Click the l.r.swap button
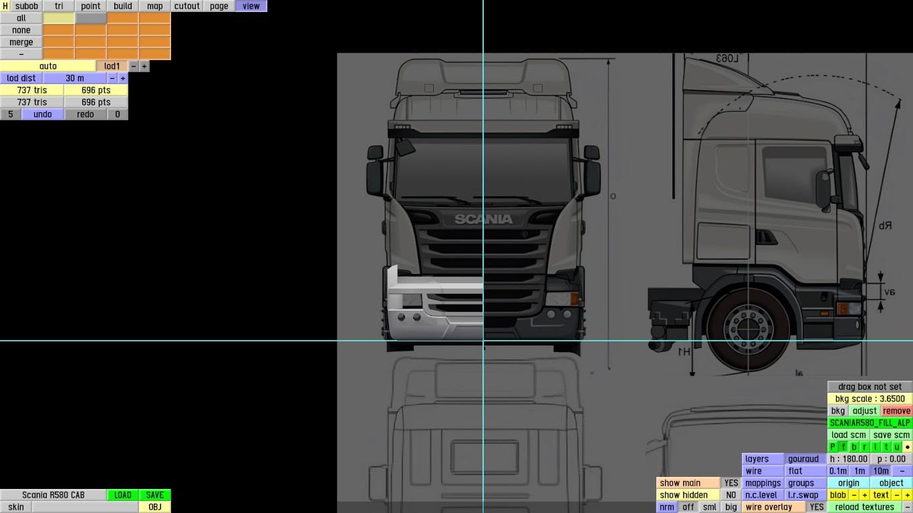 click(806, 495)
